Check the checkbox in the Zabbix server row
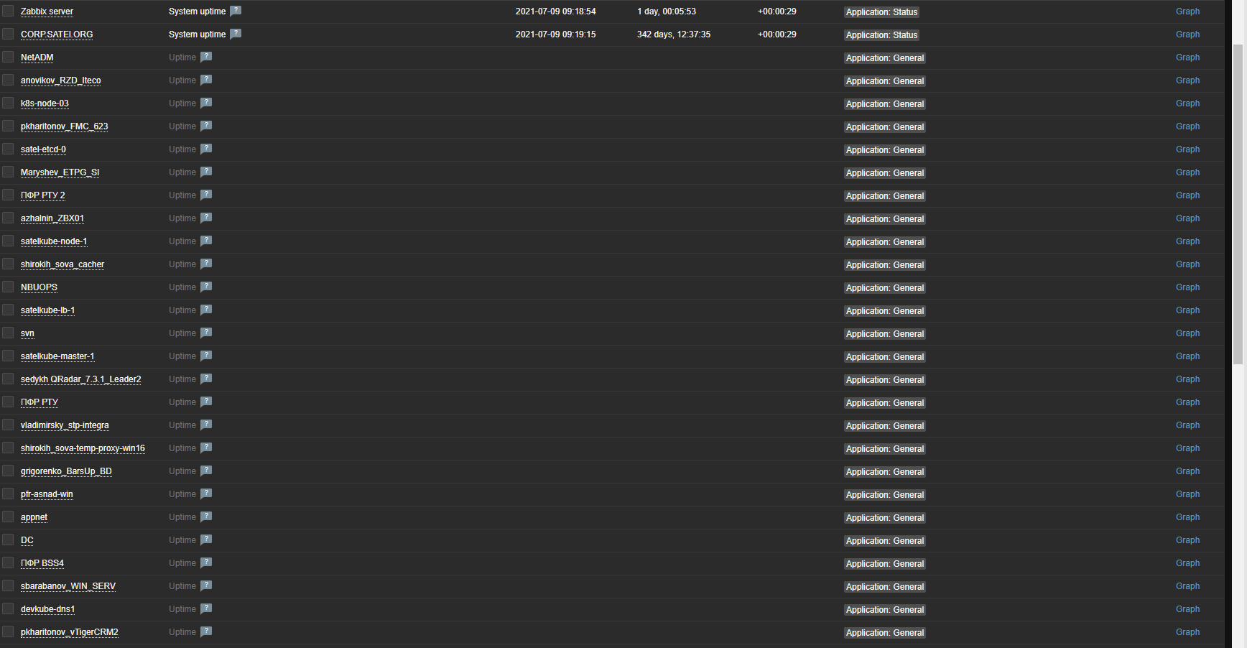This screenshot has width=1247, height=648. [x=8, y=11]
